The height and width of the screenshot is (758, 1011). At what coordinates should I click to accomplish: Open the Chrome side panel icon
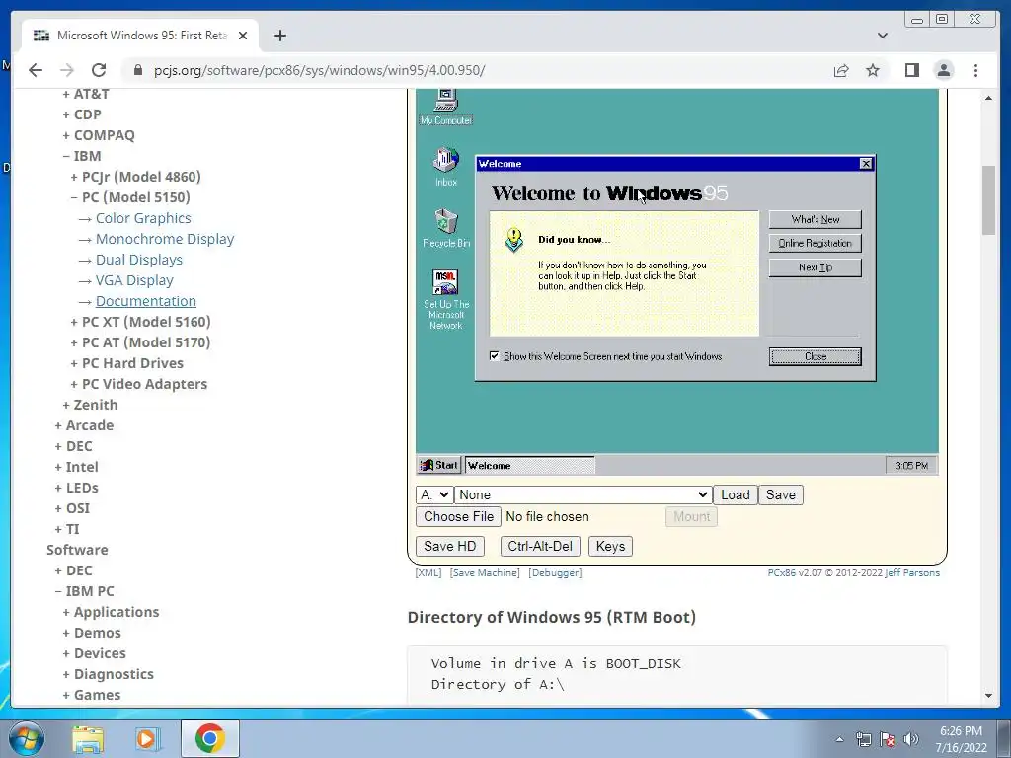click(911, 70)
